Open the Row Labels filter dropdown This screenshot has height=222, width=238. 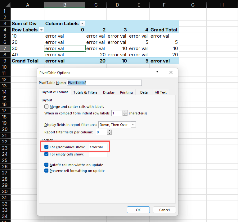(41, 30)
